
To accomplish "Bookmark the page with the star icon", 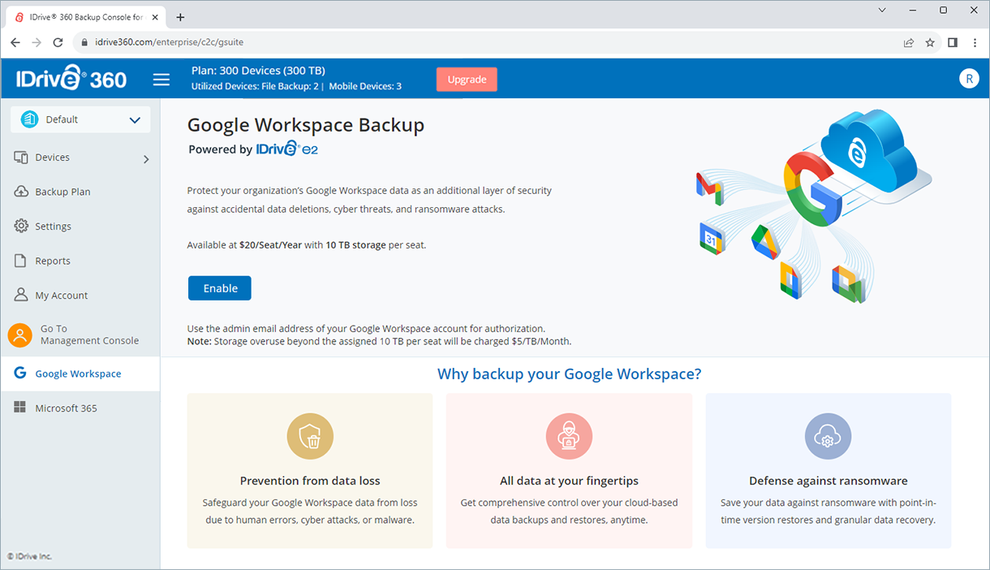I will [x=930, y=42].
